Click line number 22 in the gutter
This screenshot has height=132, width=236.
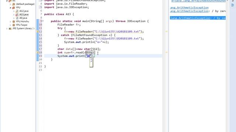click(x=40, y=66)
